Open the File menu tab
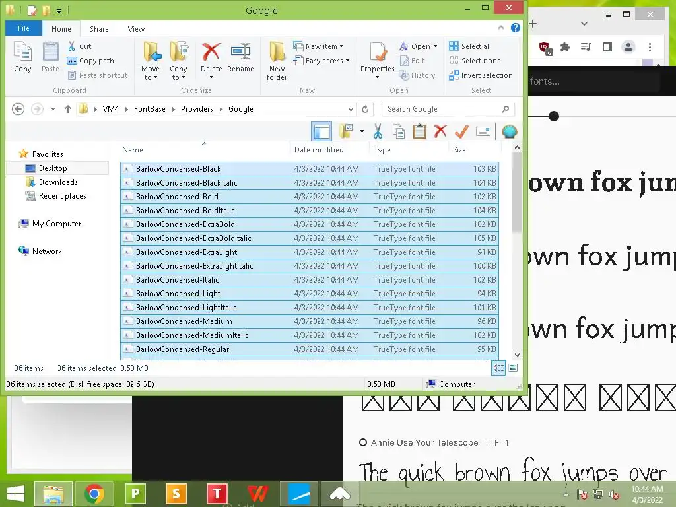The image size is (676, 507). [x=24, y=28]
